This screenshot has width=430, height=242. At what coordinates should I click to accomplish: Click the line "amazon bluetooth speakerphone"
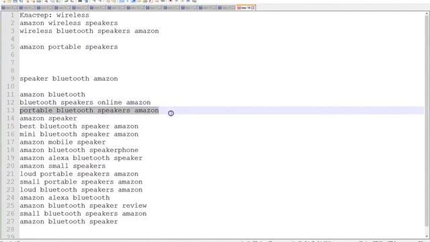point(79,151)
